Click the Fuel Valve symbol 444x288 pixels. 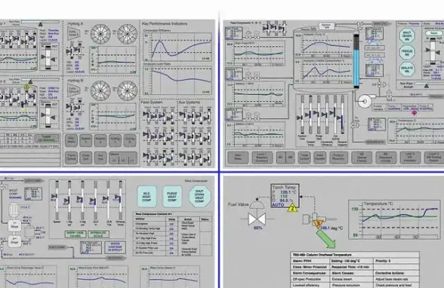[257, 219]
